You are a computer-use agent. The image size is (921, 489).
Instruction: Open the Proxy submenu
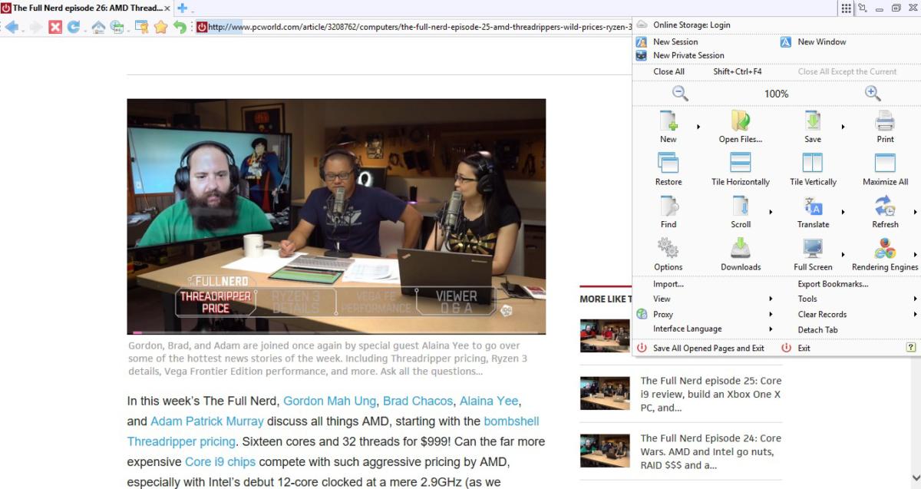[x=663, y=314]
